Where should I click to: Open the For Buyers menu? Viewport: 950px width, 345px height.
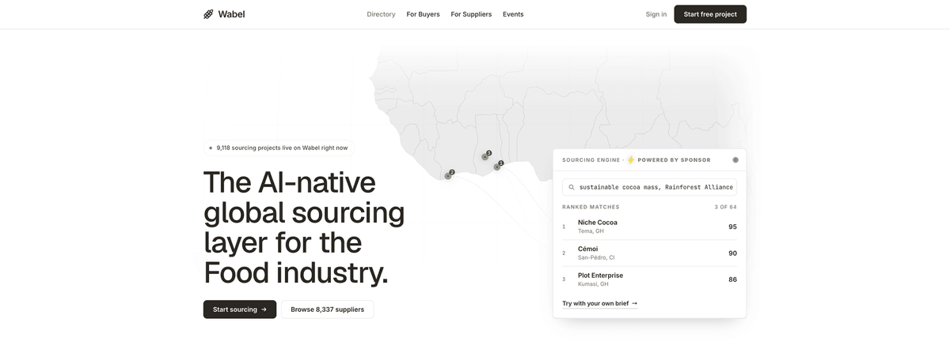coord(423,14)
